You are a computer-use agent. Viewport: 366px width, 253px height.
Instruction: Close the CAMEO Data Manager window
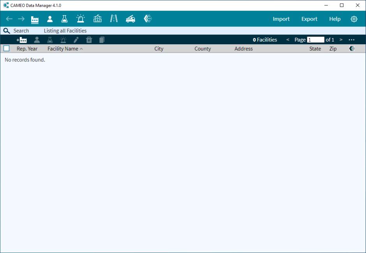pos(357,5)
